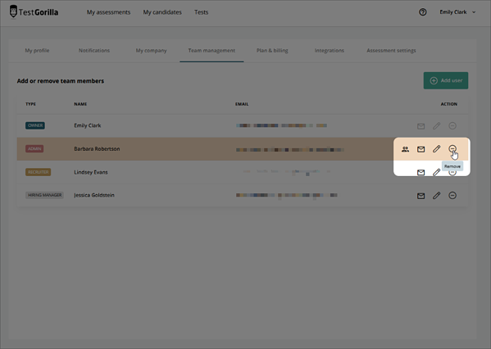Go to My candidates
This screenshot has height=349, width=491.
click(x=162, y=12)
